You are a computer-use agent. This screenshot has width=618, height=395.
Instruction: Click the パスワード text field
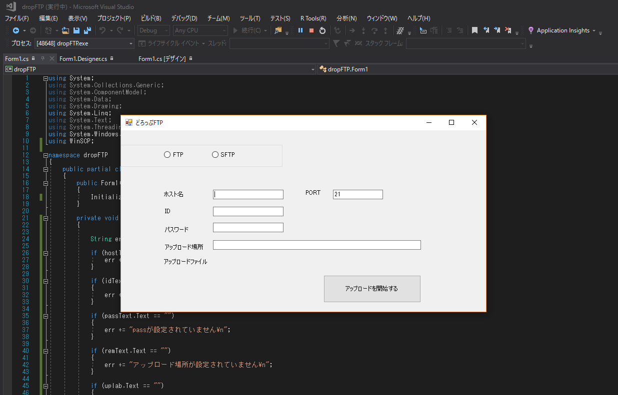[x=248, y=228]
